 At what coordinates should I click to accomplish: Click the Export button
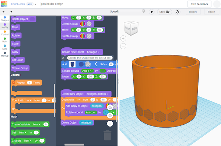(x=193, y=12)
